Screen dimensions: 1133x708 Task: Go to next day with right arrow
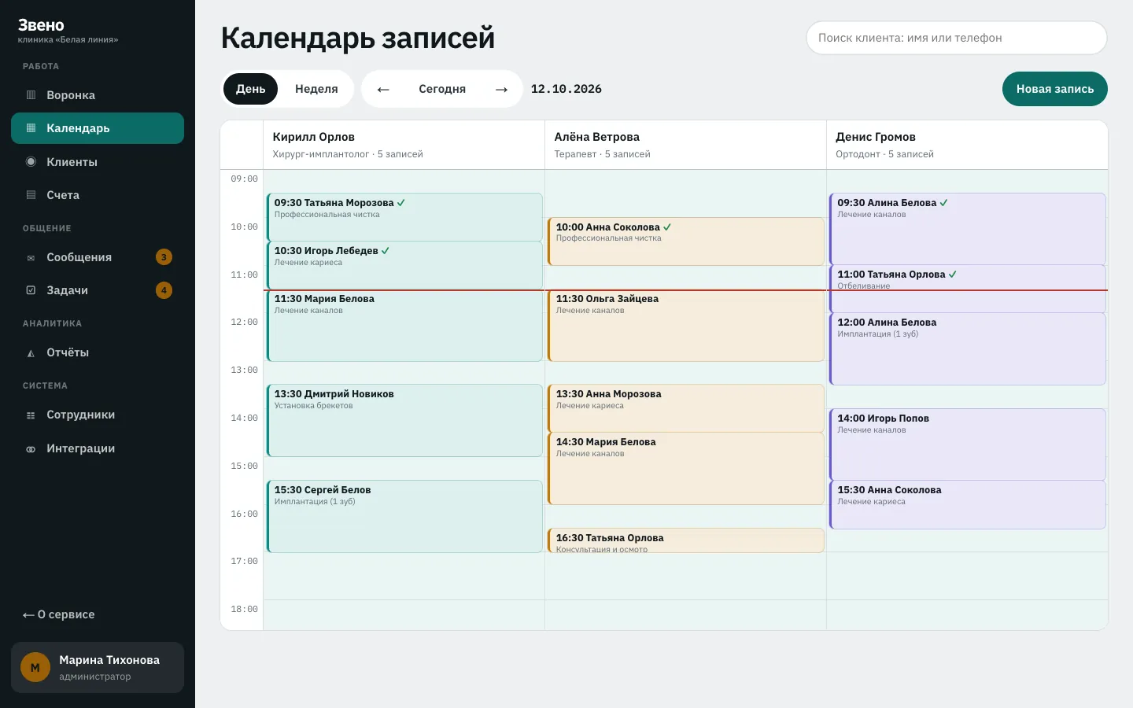pyautogui.click(x=501, y=89)
